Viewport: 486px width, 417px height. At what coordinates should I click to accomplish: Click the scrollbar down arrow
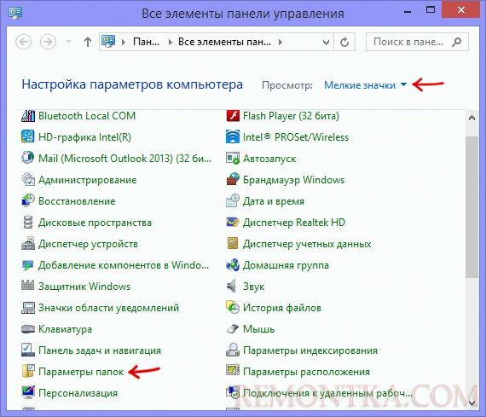click(472, 403)
